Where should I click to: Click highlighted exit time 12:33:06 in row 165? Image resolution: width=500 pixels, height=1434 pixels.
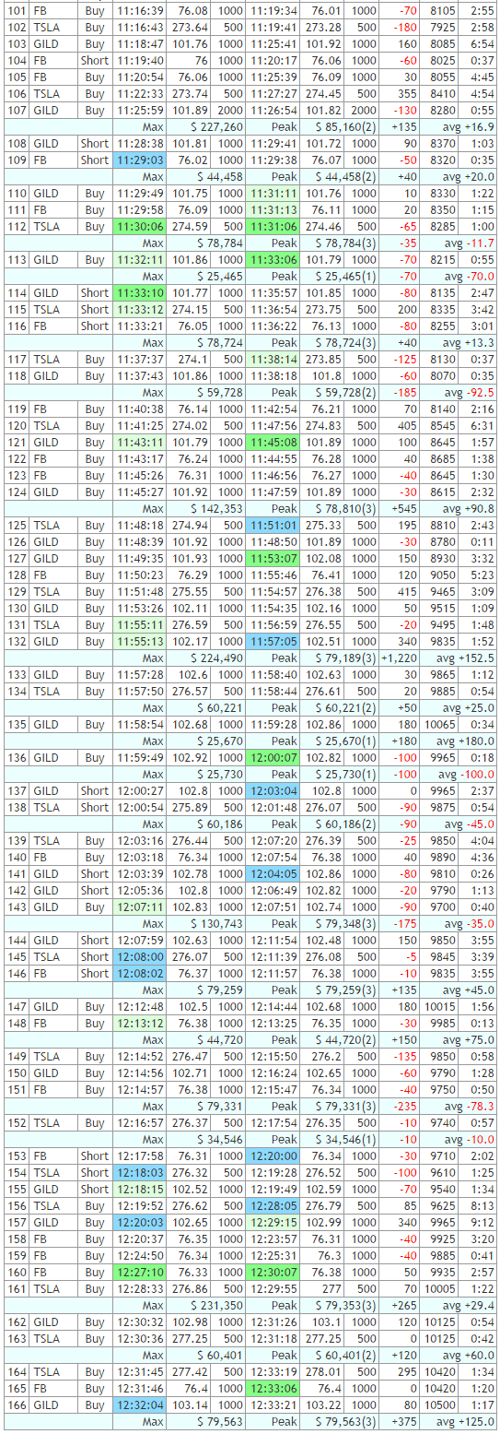click(x=273, y=1388)
